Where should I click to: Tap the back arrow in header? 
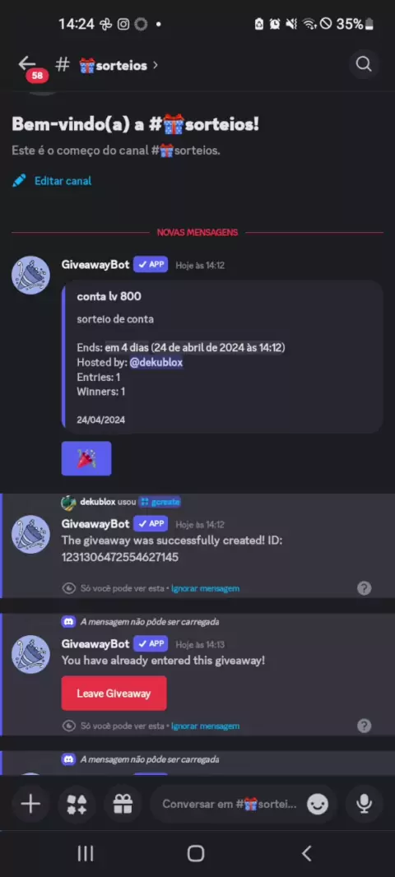pos(27,64)
